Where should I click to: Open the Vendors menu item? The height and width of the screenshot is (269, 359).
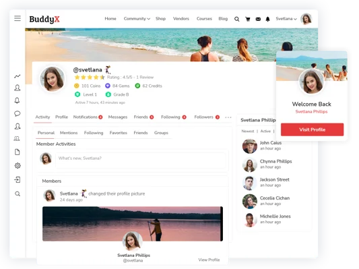pos(181,19)
